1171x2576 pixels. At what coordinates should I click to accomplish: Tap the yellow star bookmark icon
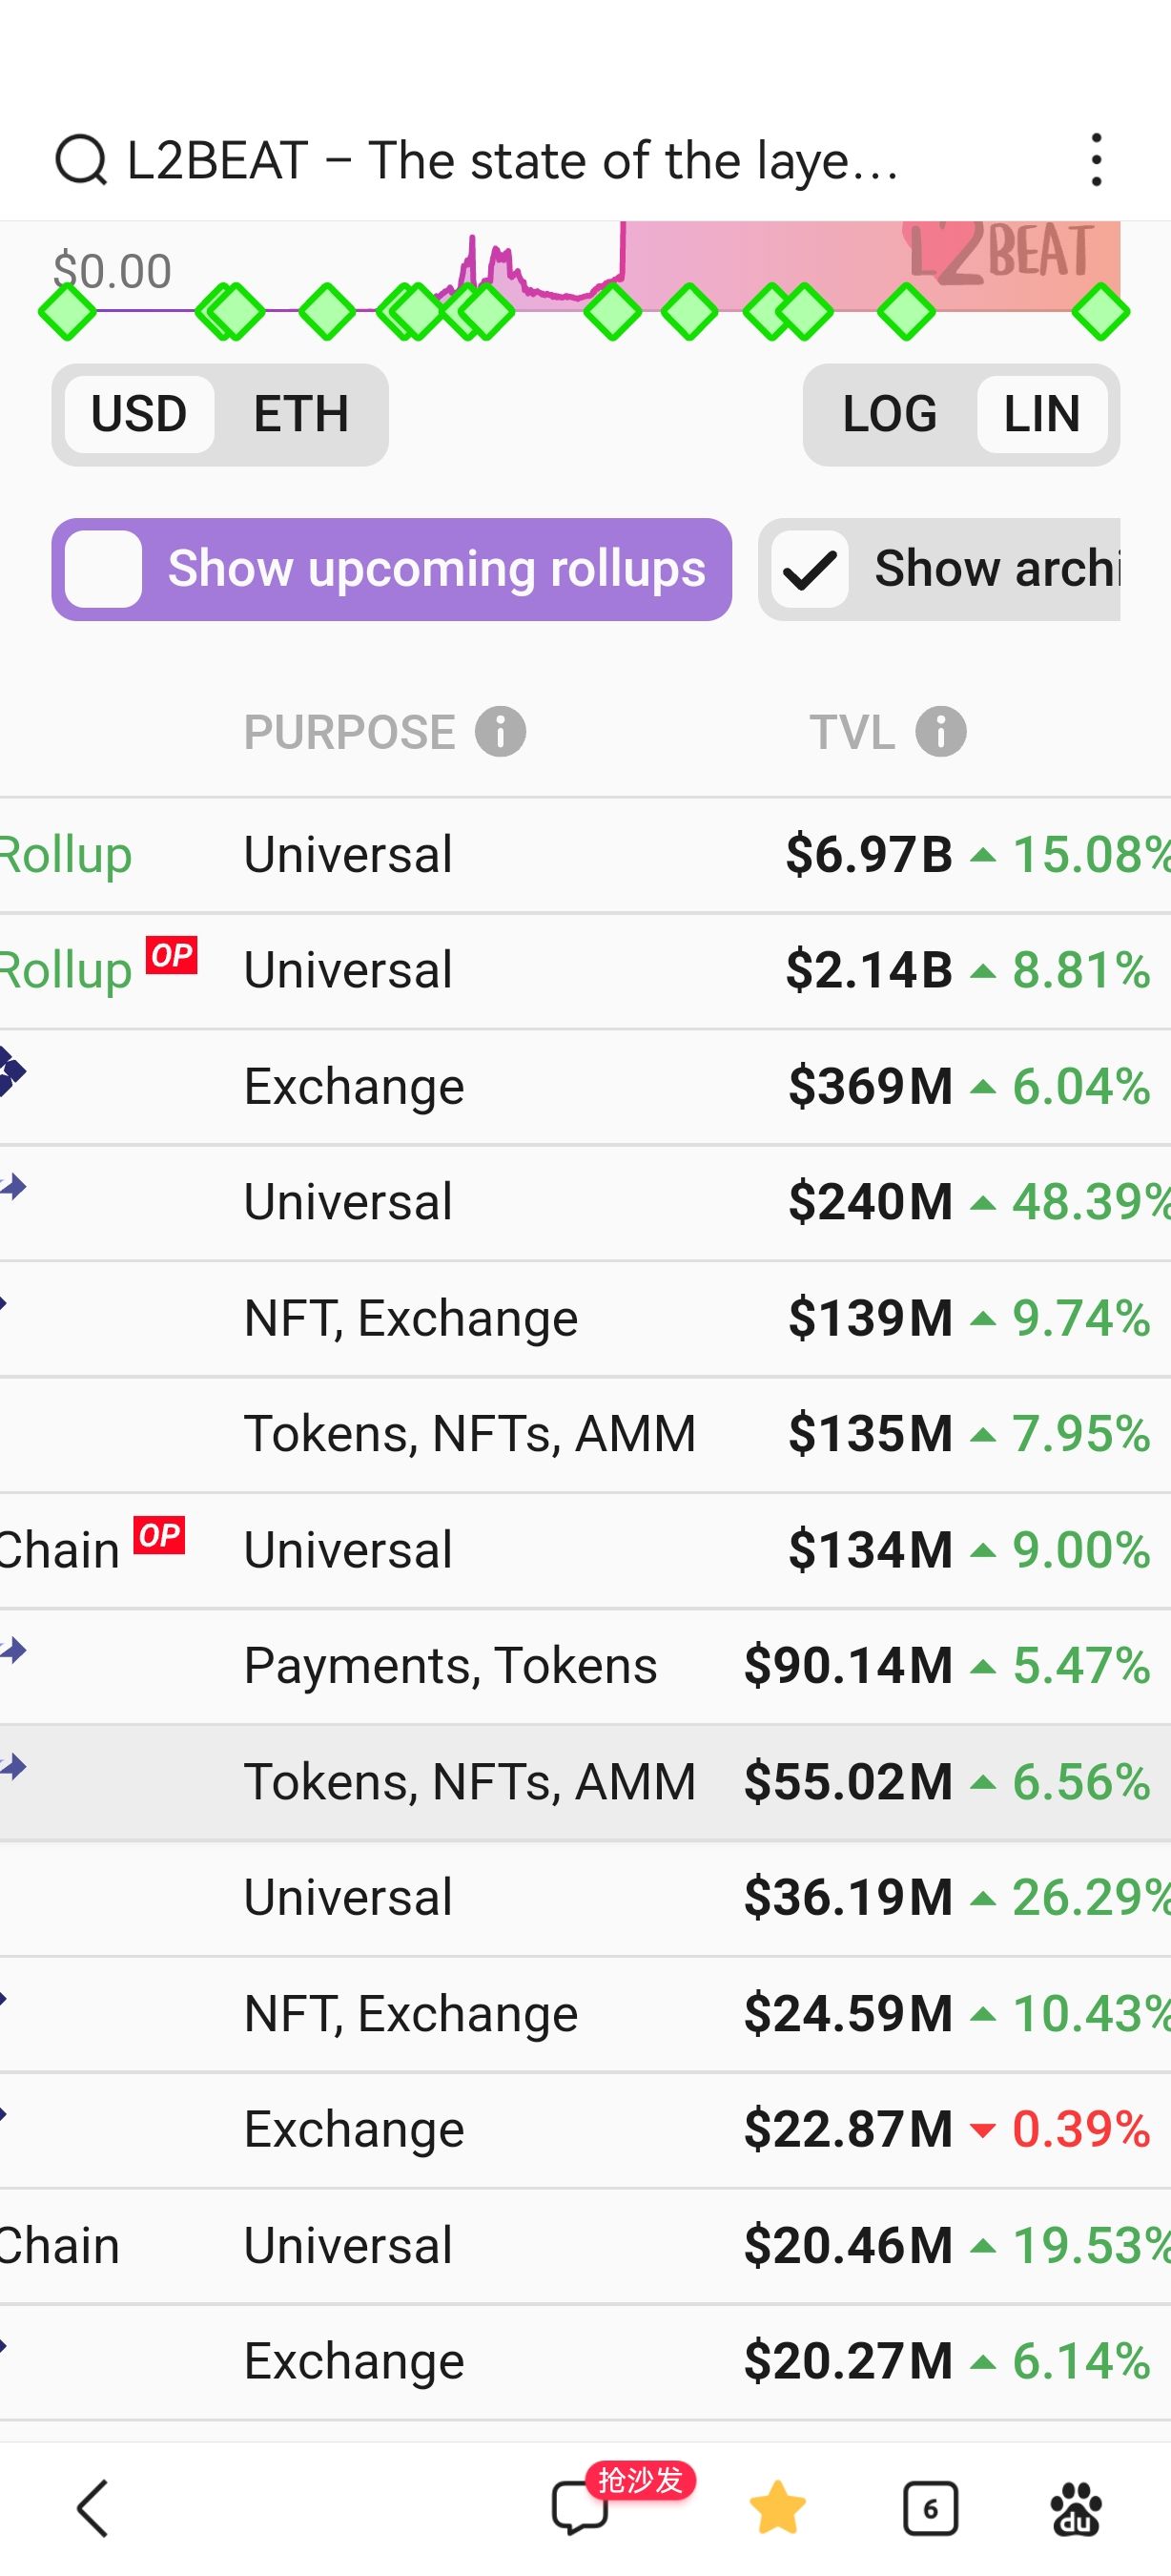pyautogui.click(x=777, y=2508)
